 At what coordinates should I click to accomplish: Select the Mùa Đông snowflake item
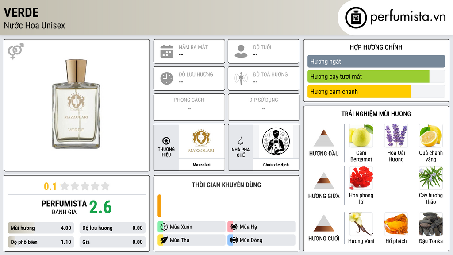pos(261,240)
